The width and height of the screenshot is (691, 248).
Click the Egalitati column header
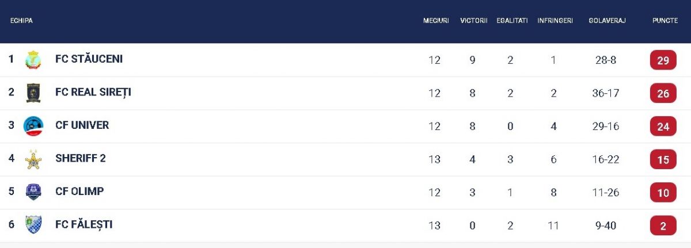point(512,21)
